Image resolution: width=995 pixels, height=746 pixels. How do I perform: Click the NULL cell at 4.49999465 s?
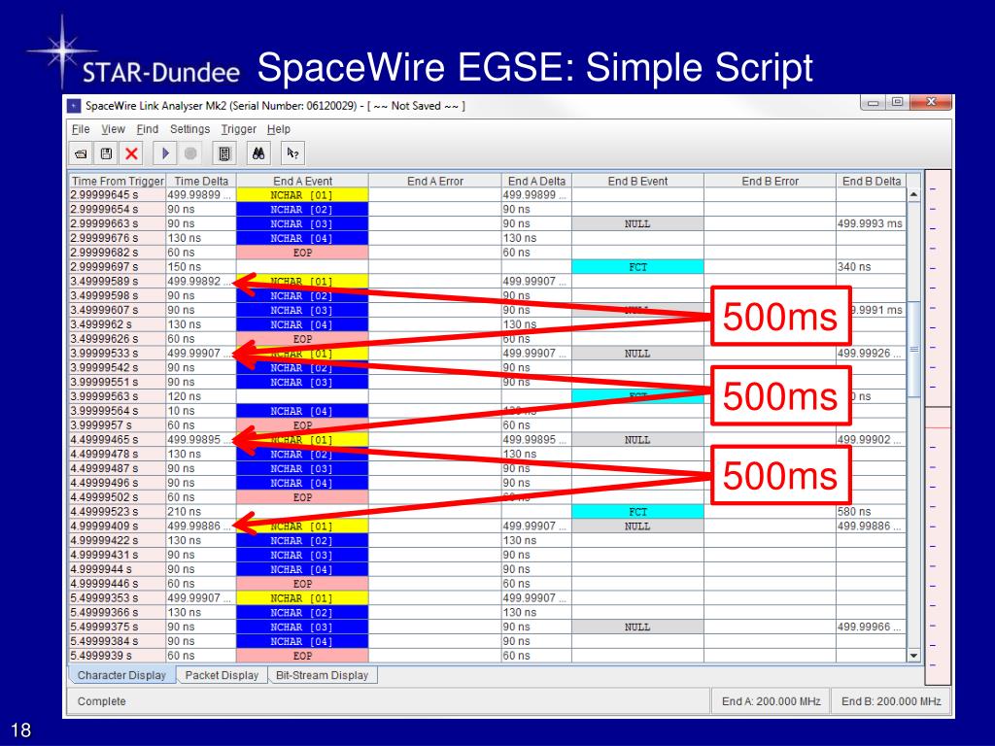(637, 440)
